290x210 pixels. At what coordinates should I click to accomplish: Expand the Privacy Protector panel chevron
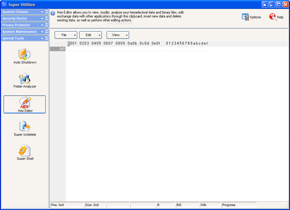pos(47,25)
